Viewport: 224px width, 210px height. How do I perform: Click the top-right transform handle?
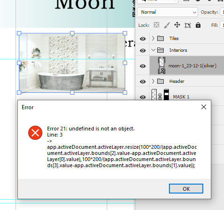tap(125, 33)
